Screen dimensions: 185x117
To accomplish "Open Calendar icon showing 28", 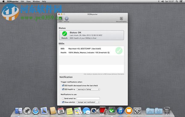I will (61, 111).
